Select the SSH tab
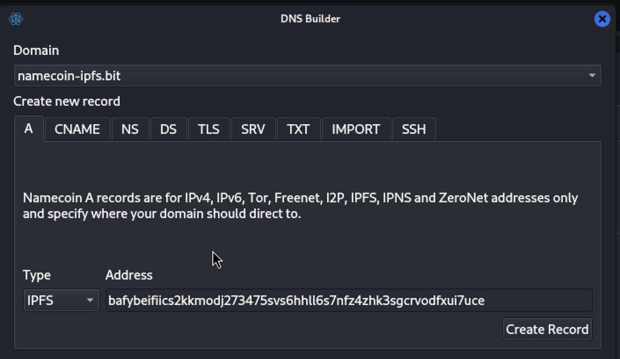The width and height of the screenshot is (620, 359). point(414,129)
